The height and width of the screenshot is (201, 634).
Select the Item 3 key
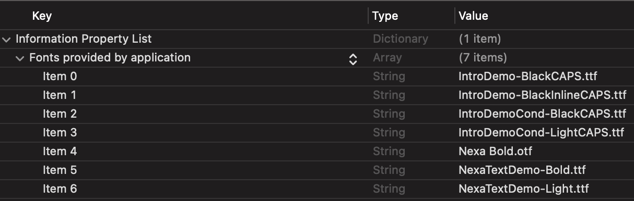coord(60,133)
